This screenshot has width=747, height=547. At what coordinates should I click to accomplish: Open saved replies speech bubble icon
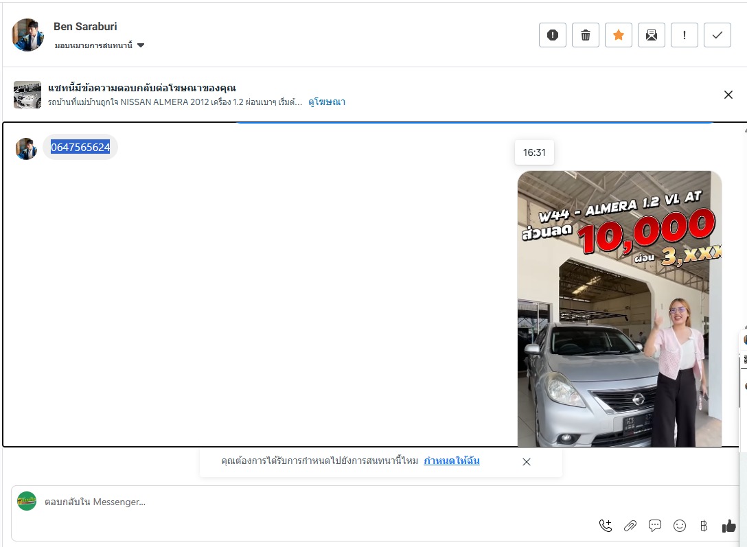[x=655, y=526]
